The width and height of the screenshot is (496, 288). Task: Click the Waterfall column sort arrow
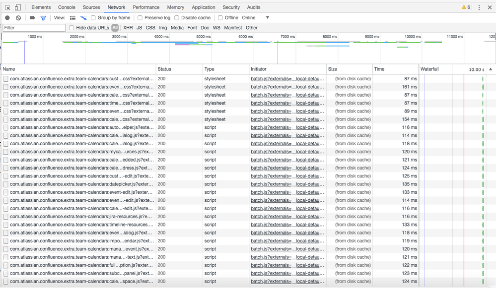point(491,69)
